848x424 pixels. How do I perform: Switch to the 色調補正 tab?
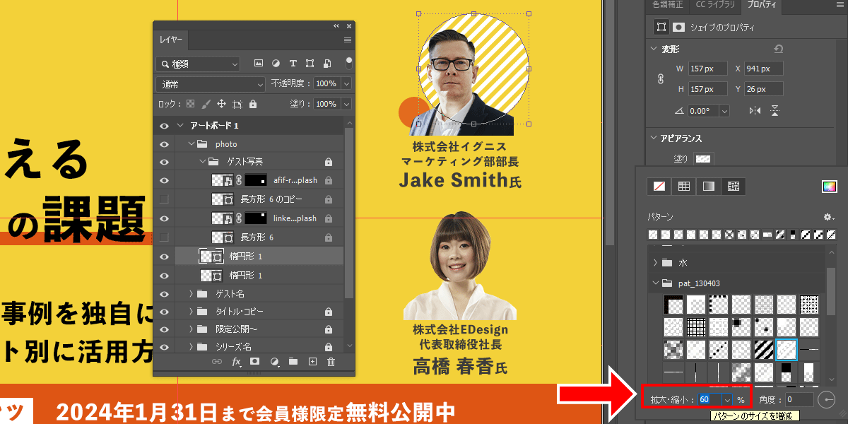666,5
